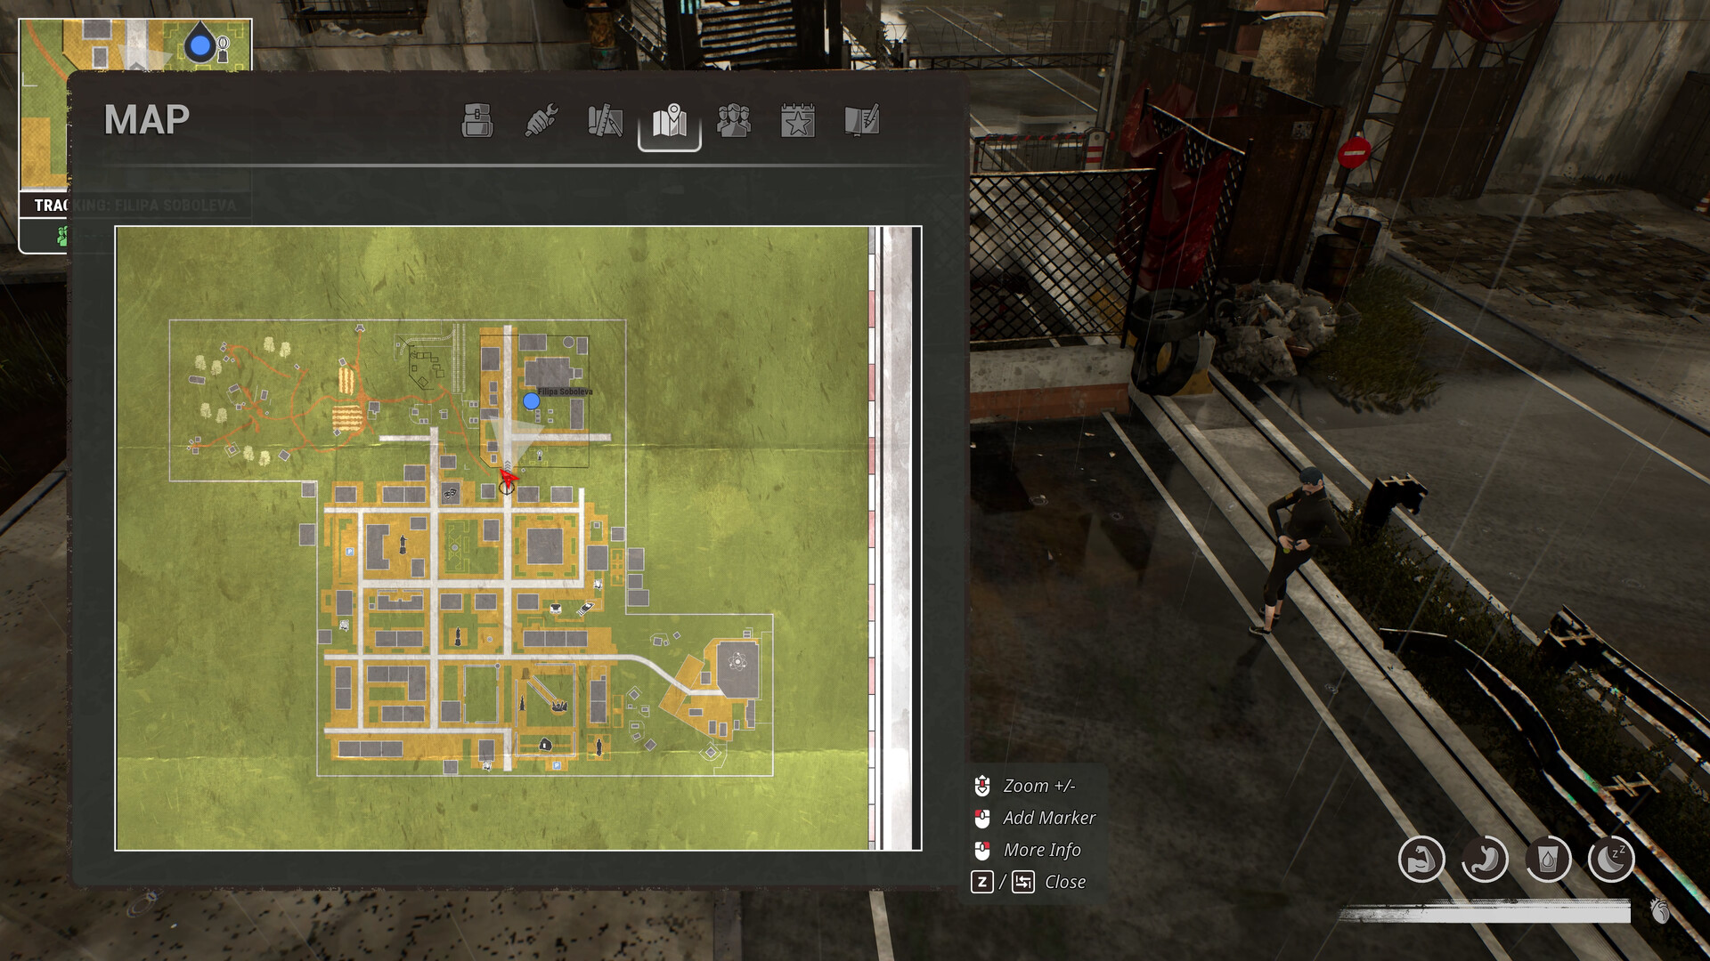Click the Add Marker hint

point(1048,818)
